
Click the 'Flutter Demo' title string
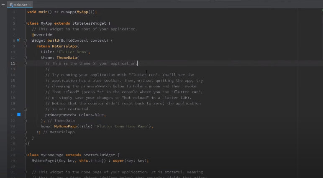tap(72, 52)
